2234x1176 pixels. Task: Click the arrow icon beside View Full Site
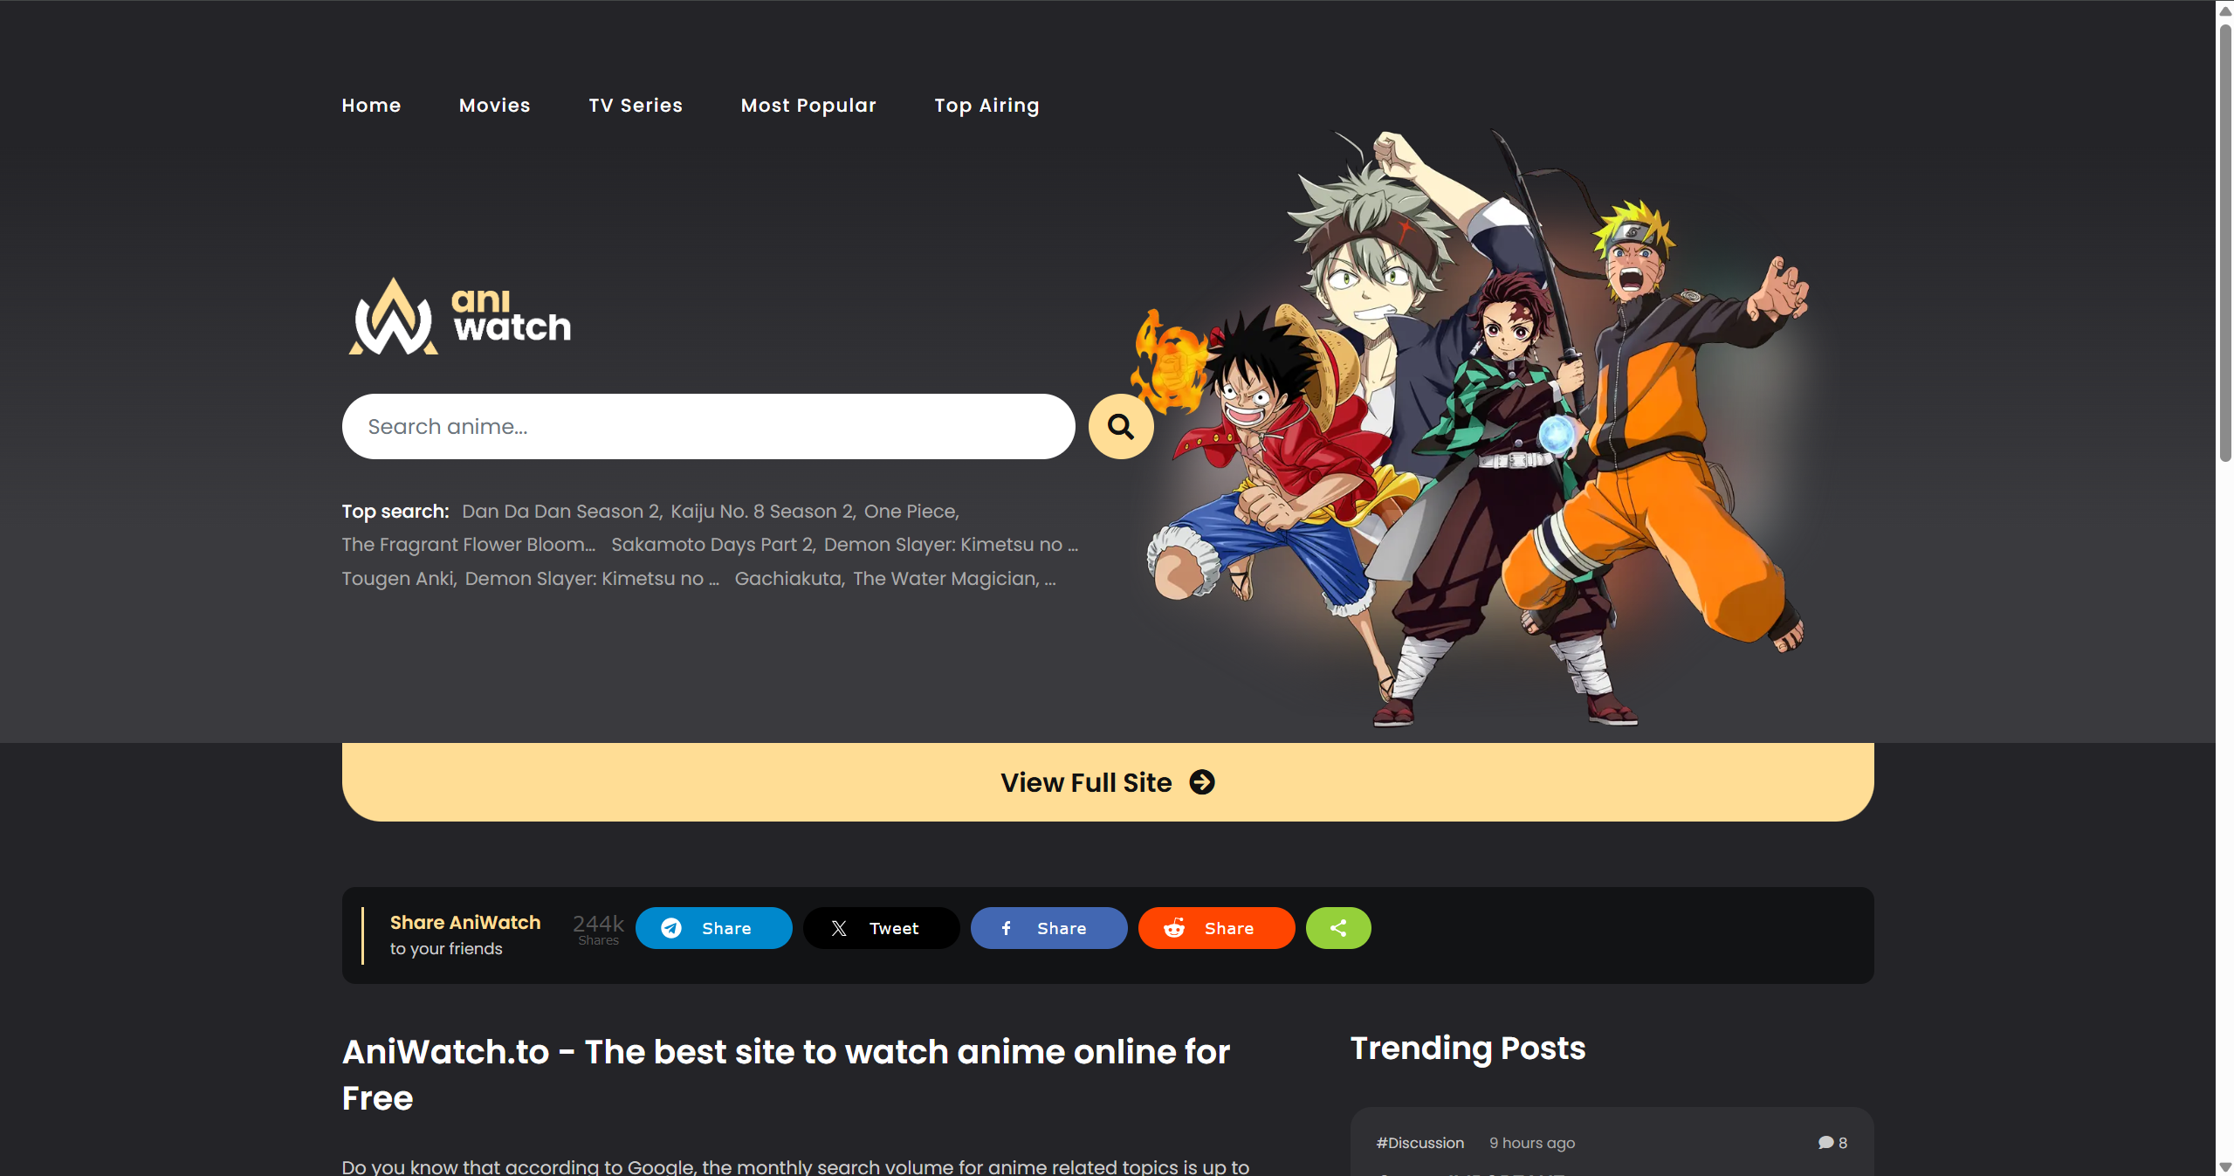pos(1202,782)
